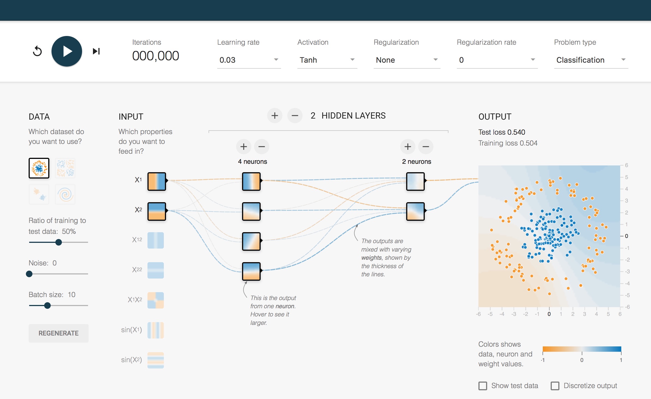Add a hidden layer with plus icon
Screen dimensions: 651x399
point(275,116)
